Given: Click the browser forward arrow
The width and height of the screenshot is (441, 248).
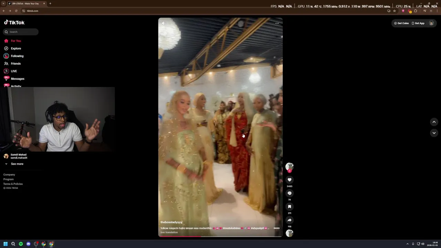Looking at the screenshot, I should coord(10,11).
